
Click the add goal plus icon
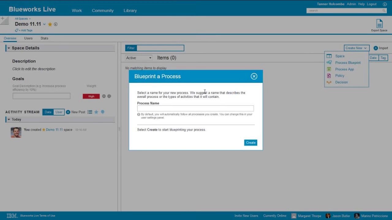point(104,96)
